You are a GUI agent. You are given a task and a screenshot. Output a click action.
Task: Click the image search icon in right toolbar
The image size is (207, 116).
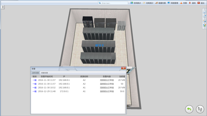204,21
